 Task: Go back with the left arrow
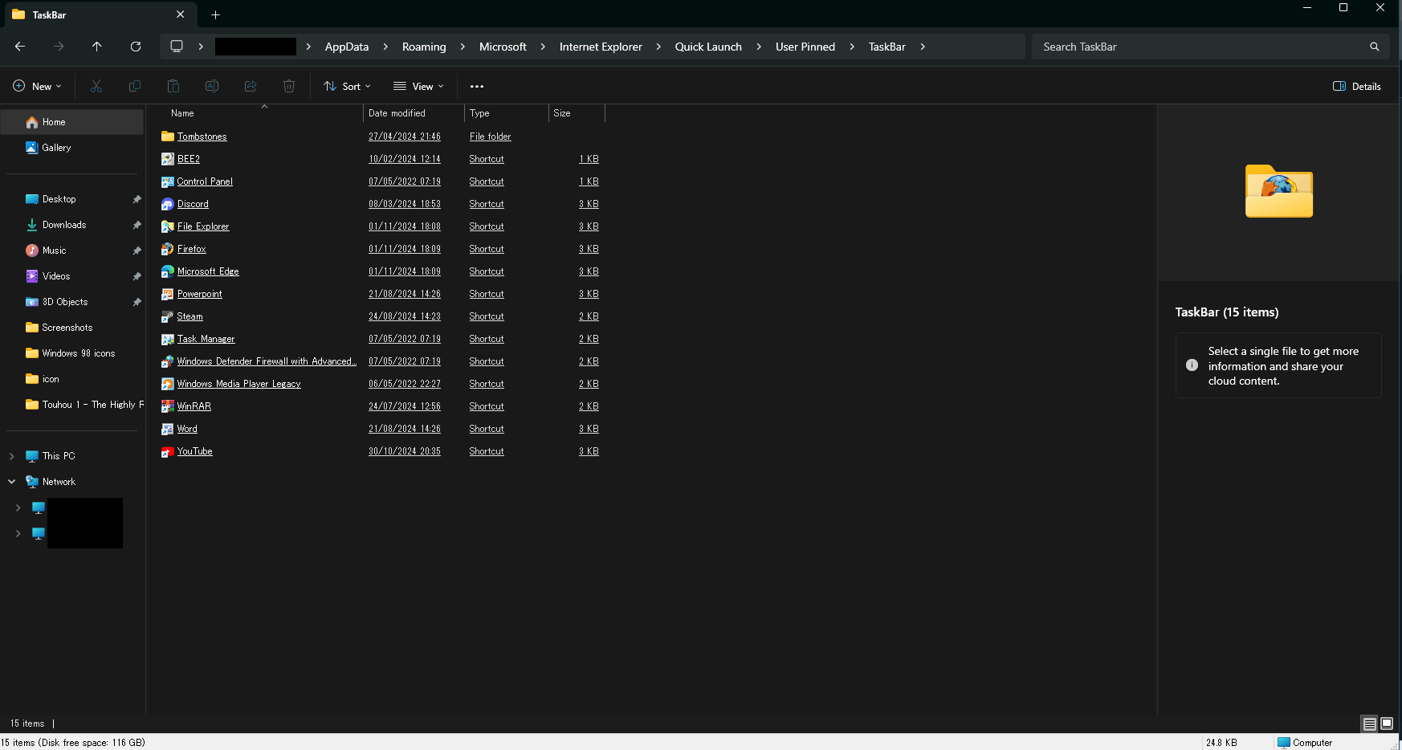tap(20, 47)
